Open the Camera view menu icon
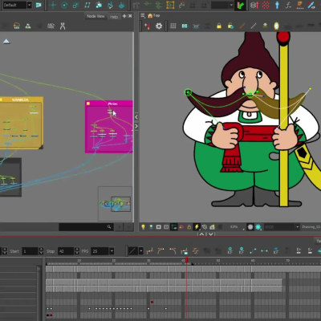 143,16
